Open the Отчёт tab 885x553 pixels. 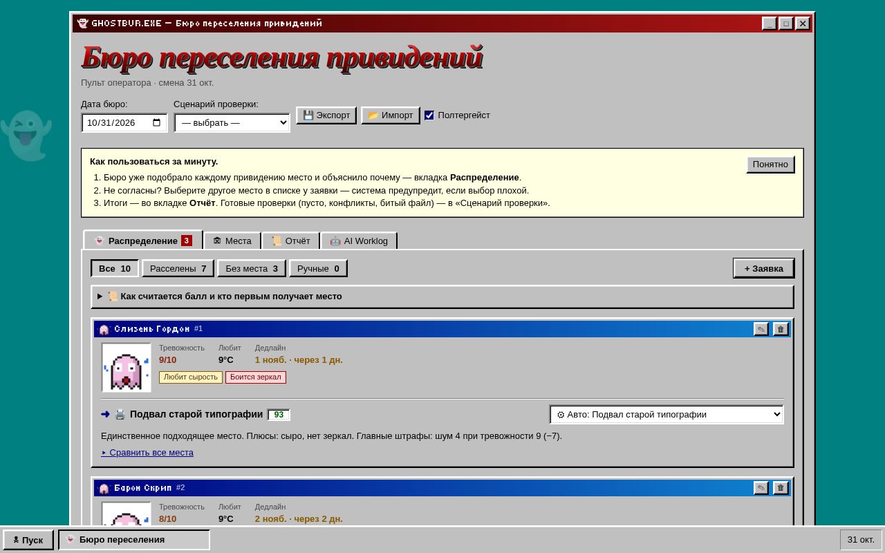(291, 241)
